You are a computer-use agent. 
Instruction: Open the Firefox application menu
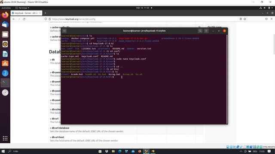(272, 19)
